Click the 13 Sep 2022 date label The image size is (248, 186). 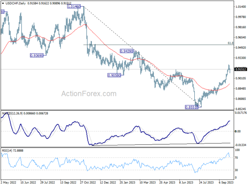[68, 182]
